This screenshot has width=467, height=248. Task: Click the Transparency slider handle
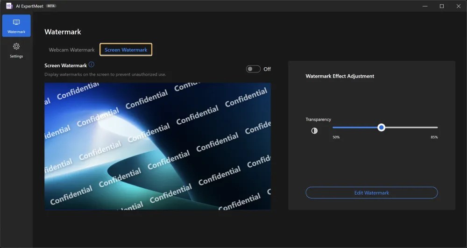(381, 128)
